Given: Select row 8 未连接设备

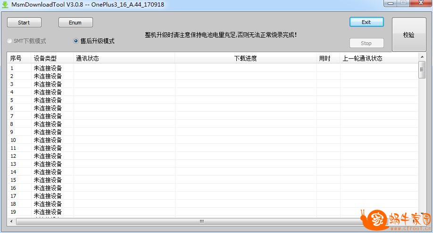Looking at the screenshot, I should click(213, 124).
